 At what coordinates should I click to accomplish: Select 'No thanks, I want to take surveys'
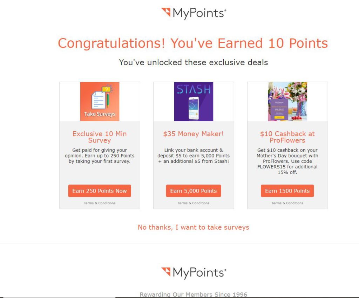pos(193,227)
